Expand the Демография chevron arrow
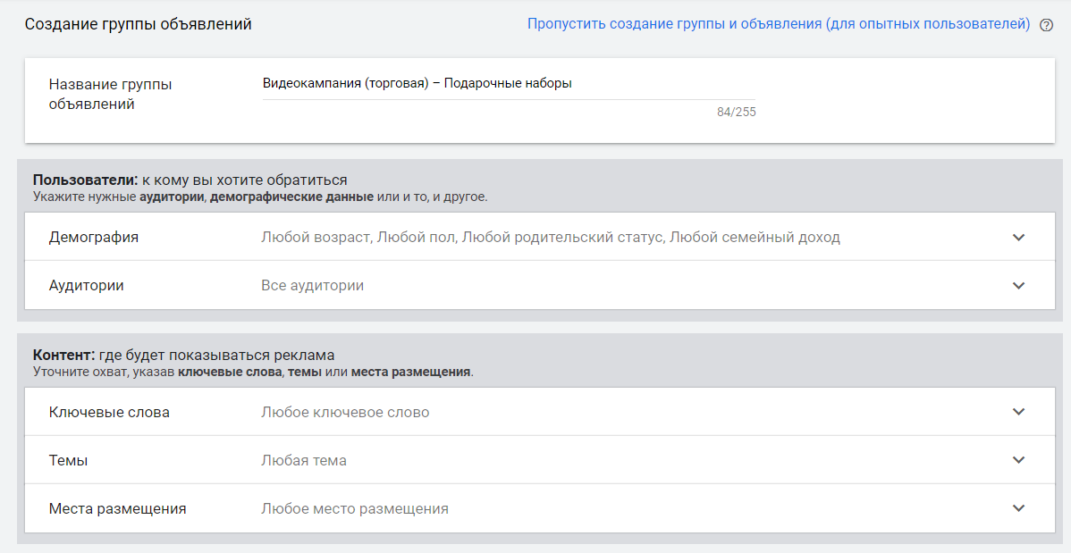1071x553 pixels. [1018, 238]
